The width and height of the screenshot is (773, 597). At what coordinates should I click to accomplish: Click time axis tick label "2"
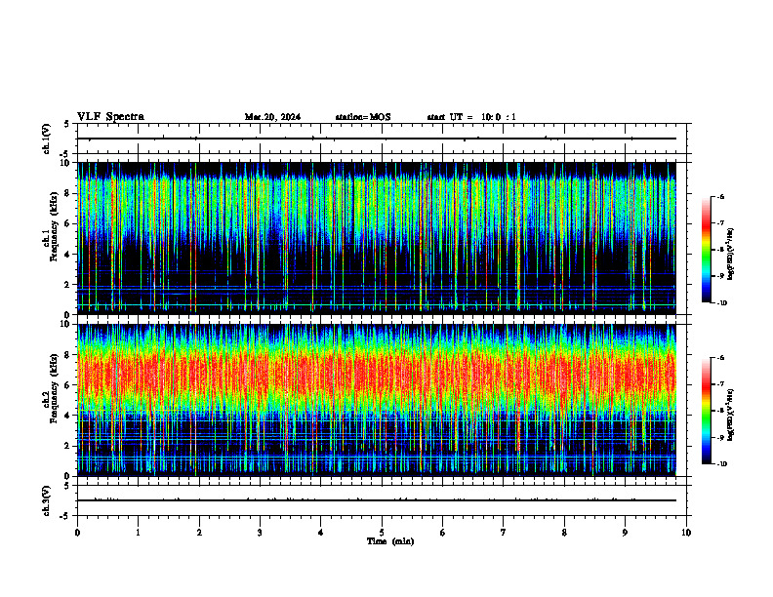(199, 533)
